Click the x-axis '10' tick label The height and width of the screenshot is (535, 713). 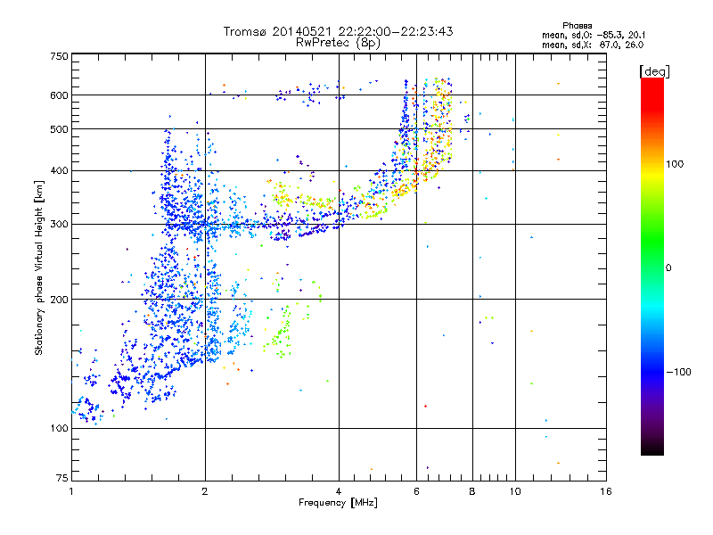[x=515, y=491]
